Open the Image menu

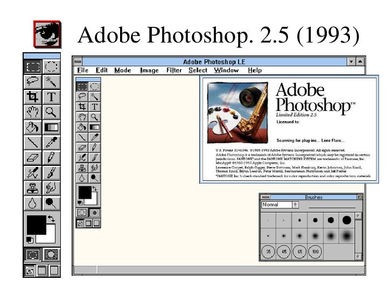click(149, 71)
